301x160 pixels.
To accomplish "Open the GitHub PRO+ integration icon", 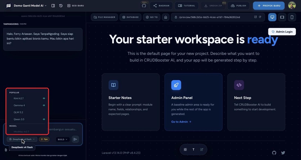I will (x=144, y=6).
